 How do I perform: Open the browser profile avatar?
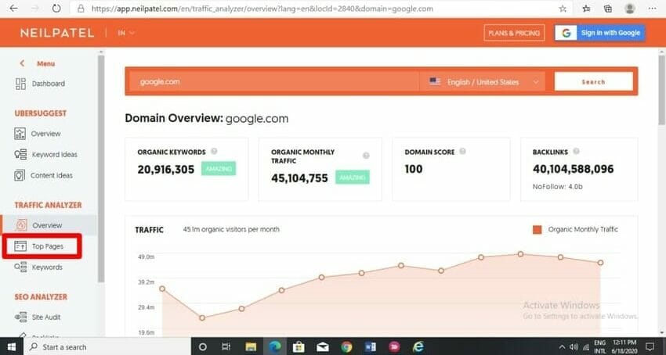(630, 9)
